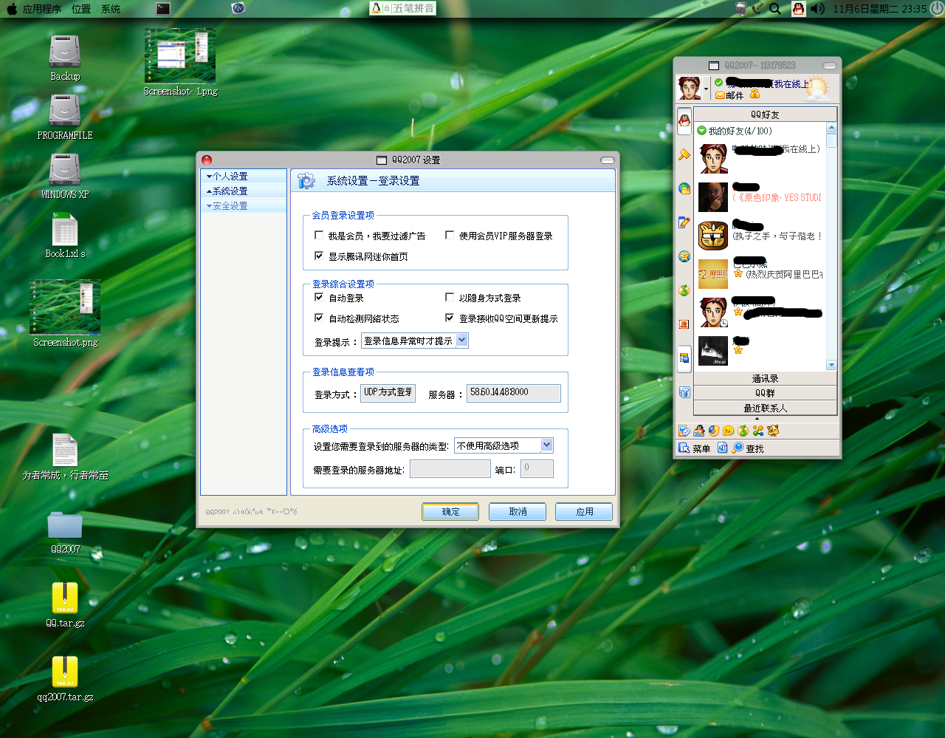Click the sound icon beside QQ menu button
Screen dimensions: 945x738
point(722,448)
